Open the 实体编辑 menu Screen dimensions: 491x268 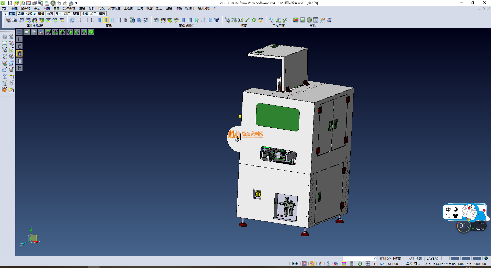point(69,8)
